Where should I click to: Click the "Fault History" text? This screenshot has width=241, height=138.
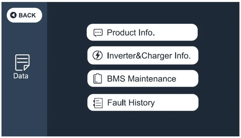click(x=131, y=103)
